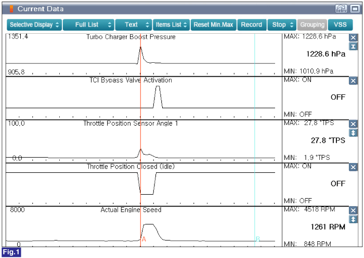Close the Actual Engine Speed graph
The height and width of the screenshot is (258, 364).
pyautogui.click(x=353, y=210)
